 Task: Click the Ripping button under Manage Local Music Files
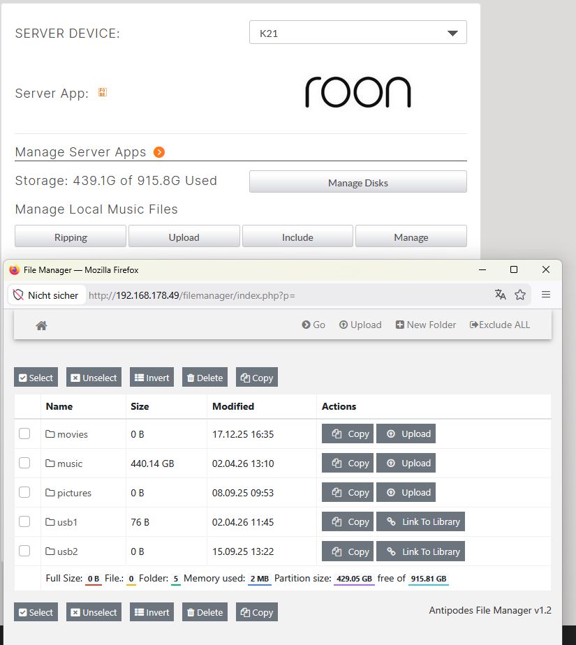coord(70,236)
